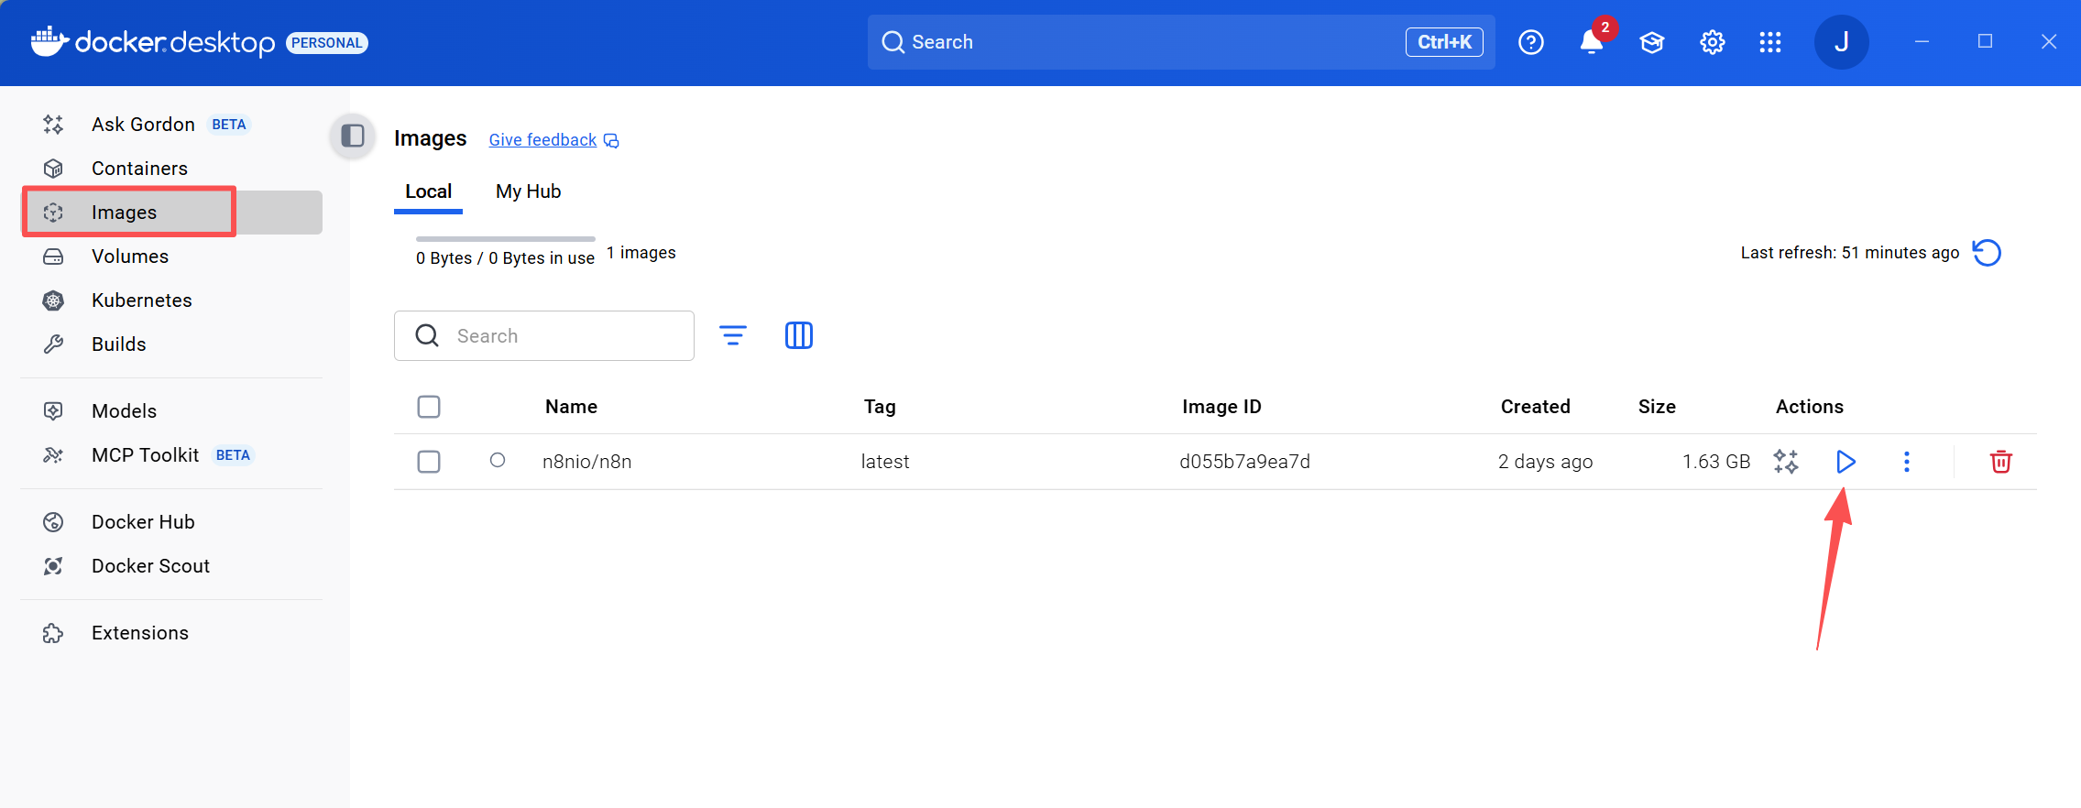
Task: Ask Gordon about n8nio/n8n sparkle icon
Action: click(1786, 462)
